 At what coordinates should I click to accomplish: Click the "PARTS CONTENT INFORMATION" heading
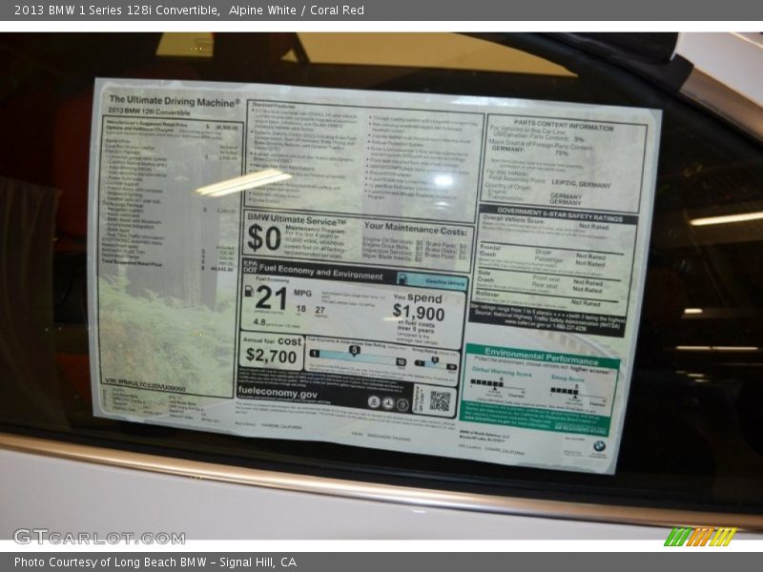(564, 125)
